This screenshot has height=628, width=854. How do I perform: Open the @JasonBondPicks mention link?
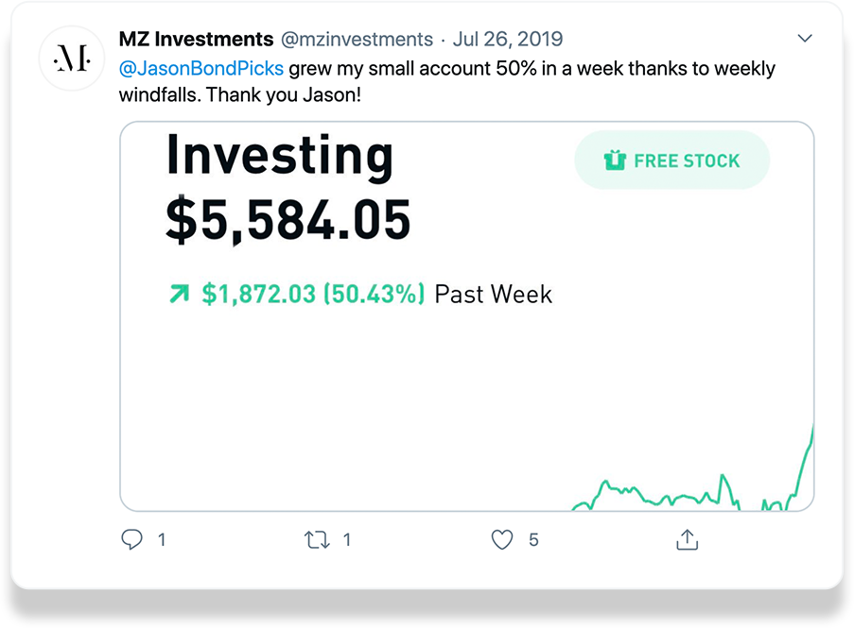[x=201, y=69]
